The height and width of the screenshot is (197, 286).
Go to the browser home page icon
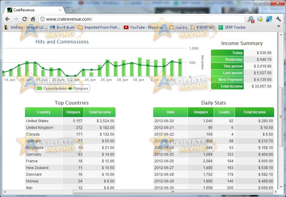click(33, 19)
